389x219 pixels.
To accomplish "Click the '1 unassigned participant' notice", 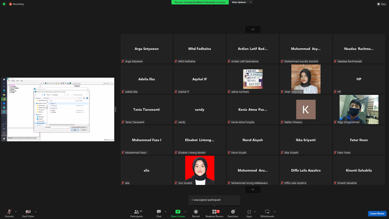I will click(x=215, y=200).
